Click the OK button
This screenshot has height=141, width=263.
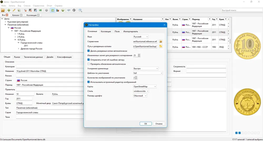(x=146, y=124)
